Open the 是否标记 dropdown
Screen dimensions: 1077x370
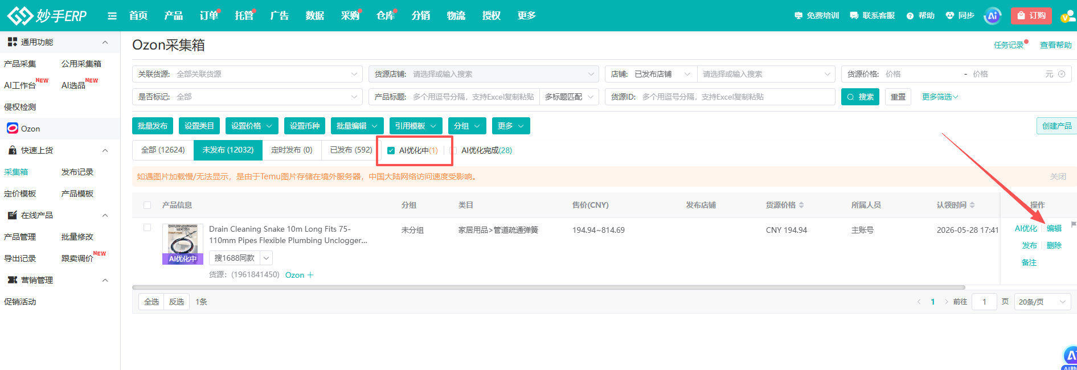pyautogui.click(x=247, y=97)
